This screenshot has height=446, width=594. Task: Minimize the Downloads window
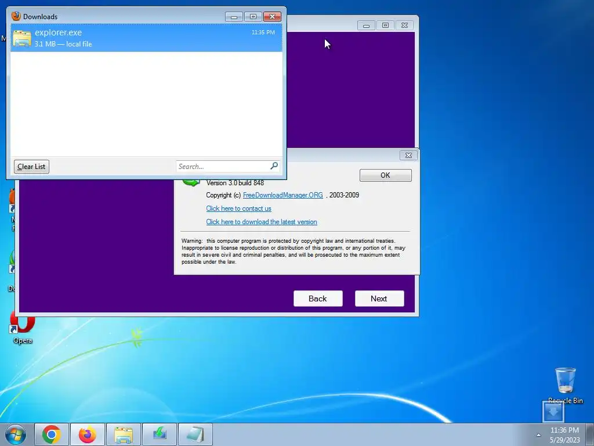pos(234,17)
